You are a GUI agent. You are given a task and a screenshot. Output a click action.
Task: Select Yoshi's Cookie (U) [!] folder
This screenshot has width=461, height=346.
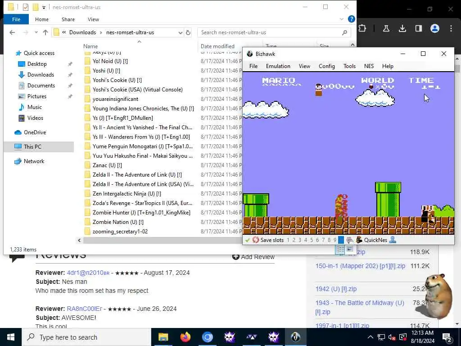pyautogui.click(x=117, y=80)
